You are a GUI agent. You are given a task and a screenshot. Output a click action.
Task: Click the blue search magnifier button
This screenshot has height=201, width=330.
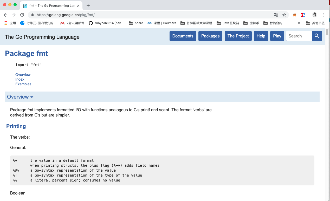click(317, 36)
